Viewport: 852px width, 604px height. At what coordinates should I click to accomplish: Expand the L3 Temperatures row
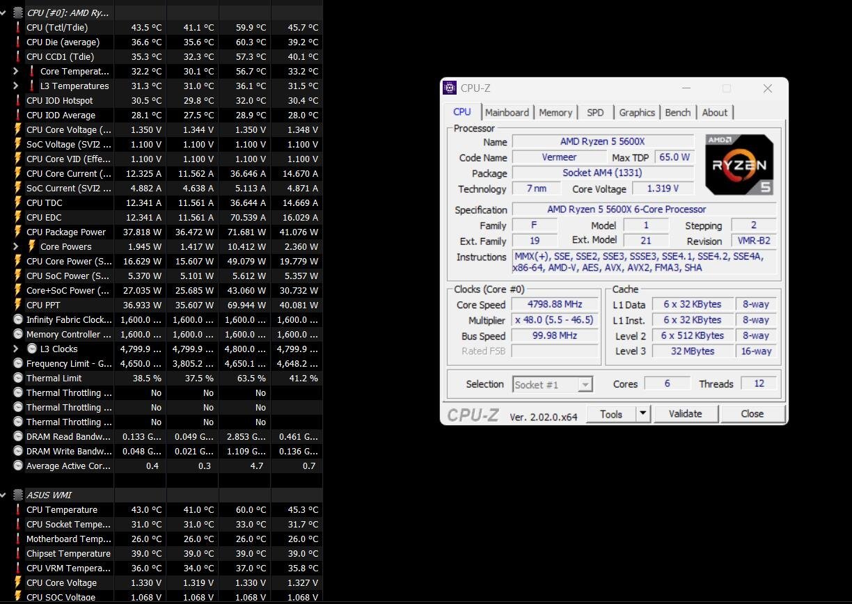[16, 86]
